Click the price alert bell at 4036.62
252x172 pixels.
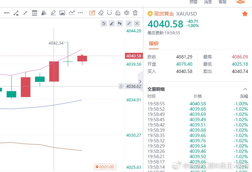tap(121, 86)
